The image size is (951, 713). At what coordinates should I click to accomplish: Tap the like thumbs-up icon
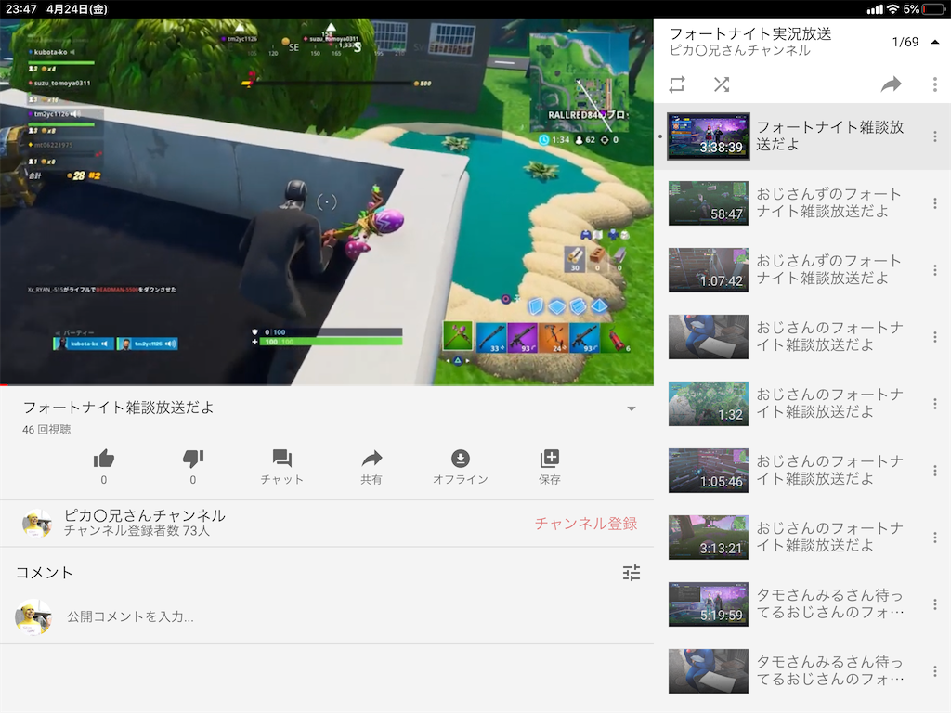point(104,459)
